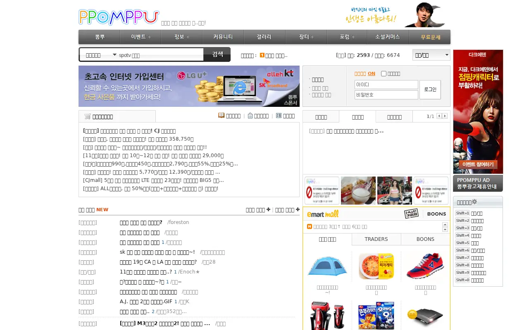Switch to the TRADERS tab

point(376,239)
